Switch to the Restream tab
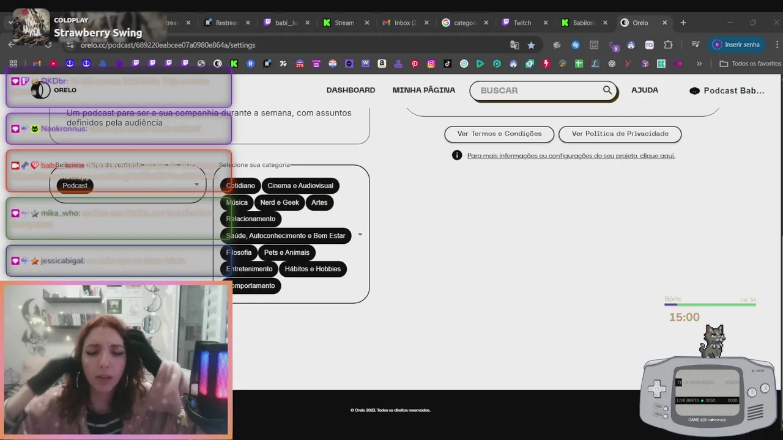The width and height of the screenshot is (783, 440). click(226, 23)
